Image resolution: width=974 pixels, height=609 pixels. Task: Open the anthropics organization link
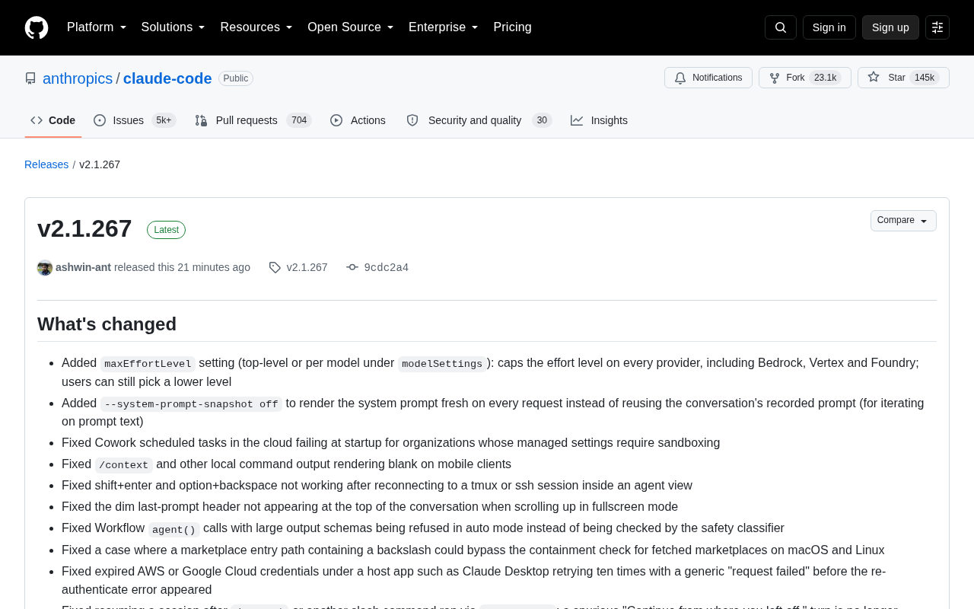[x=78, y=78]
